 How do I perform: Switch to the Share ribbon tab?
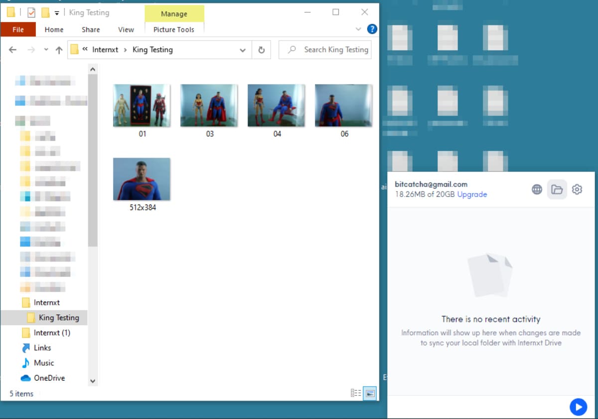[x=91, y=29]
